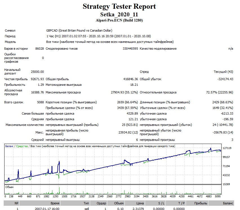240x210 pixels.
Task: Click the sell type cell in row 1
Action: [87, 209]
